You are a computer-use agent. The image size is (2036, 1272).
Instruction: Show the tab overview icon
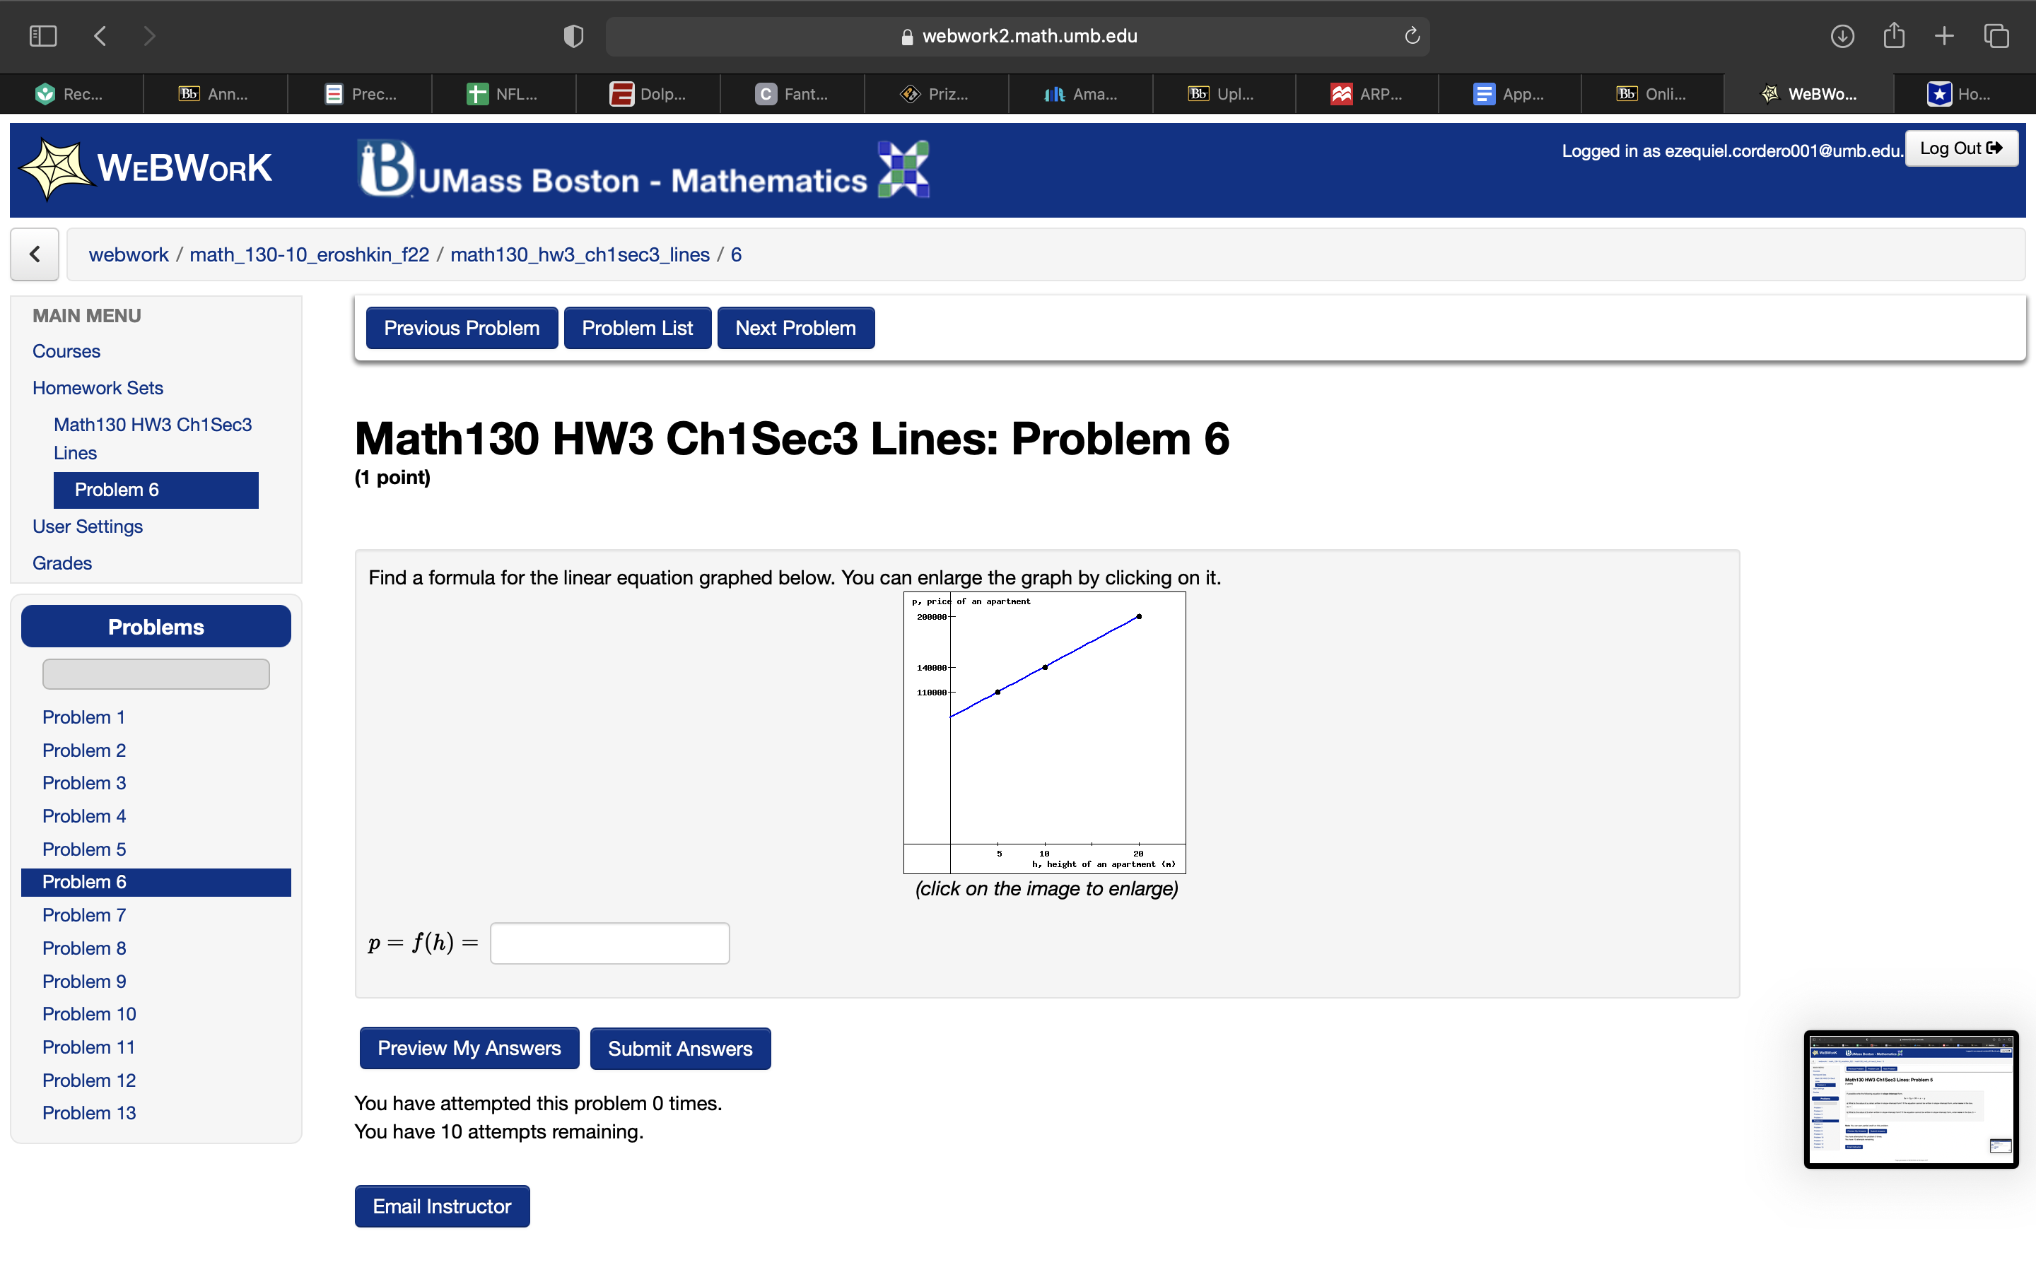pos(1996,35)
